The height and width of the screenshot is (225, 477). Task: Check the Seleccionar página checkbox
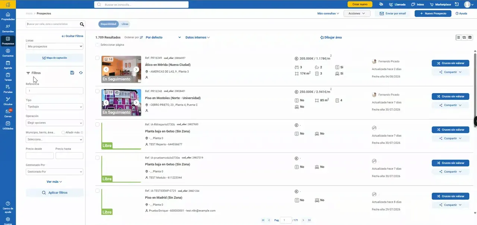[98, 45]
